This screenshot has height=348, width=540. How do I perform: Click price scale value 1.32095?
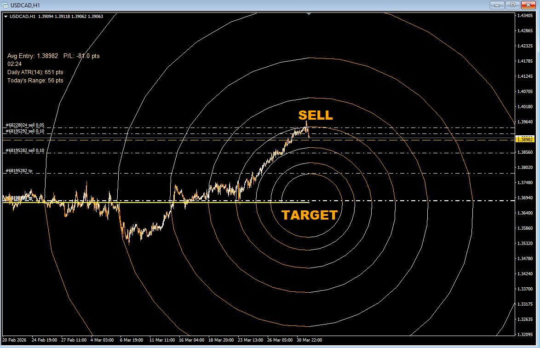[x=525, y=334]
